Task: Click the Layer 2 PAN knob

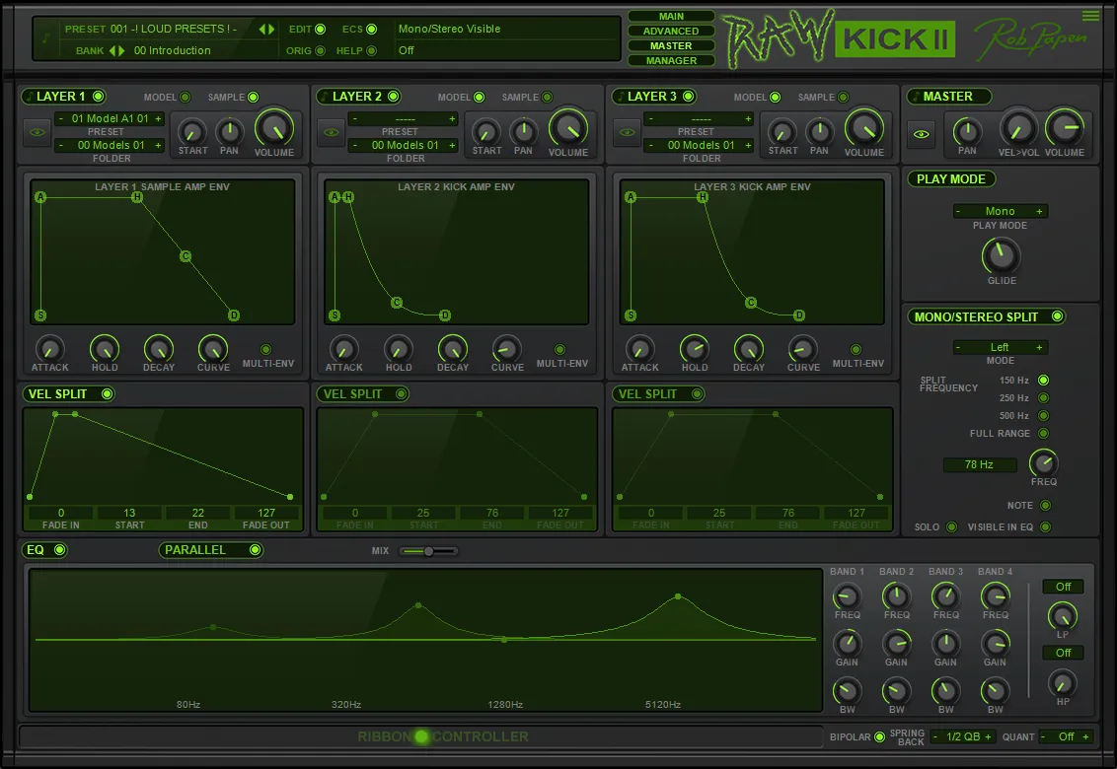Action: coord(524,132)
